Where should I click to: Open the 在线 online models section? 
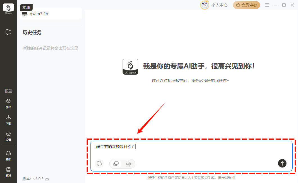(8, 103)
